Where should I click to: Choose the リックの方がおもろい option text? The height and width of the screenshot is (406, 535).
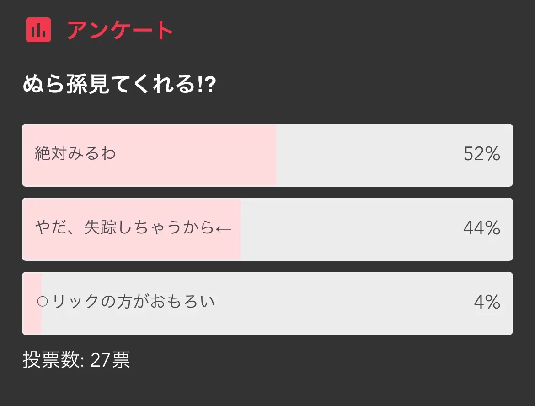[x=133, y=302]
